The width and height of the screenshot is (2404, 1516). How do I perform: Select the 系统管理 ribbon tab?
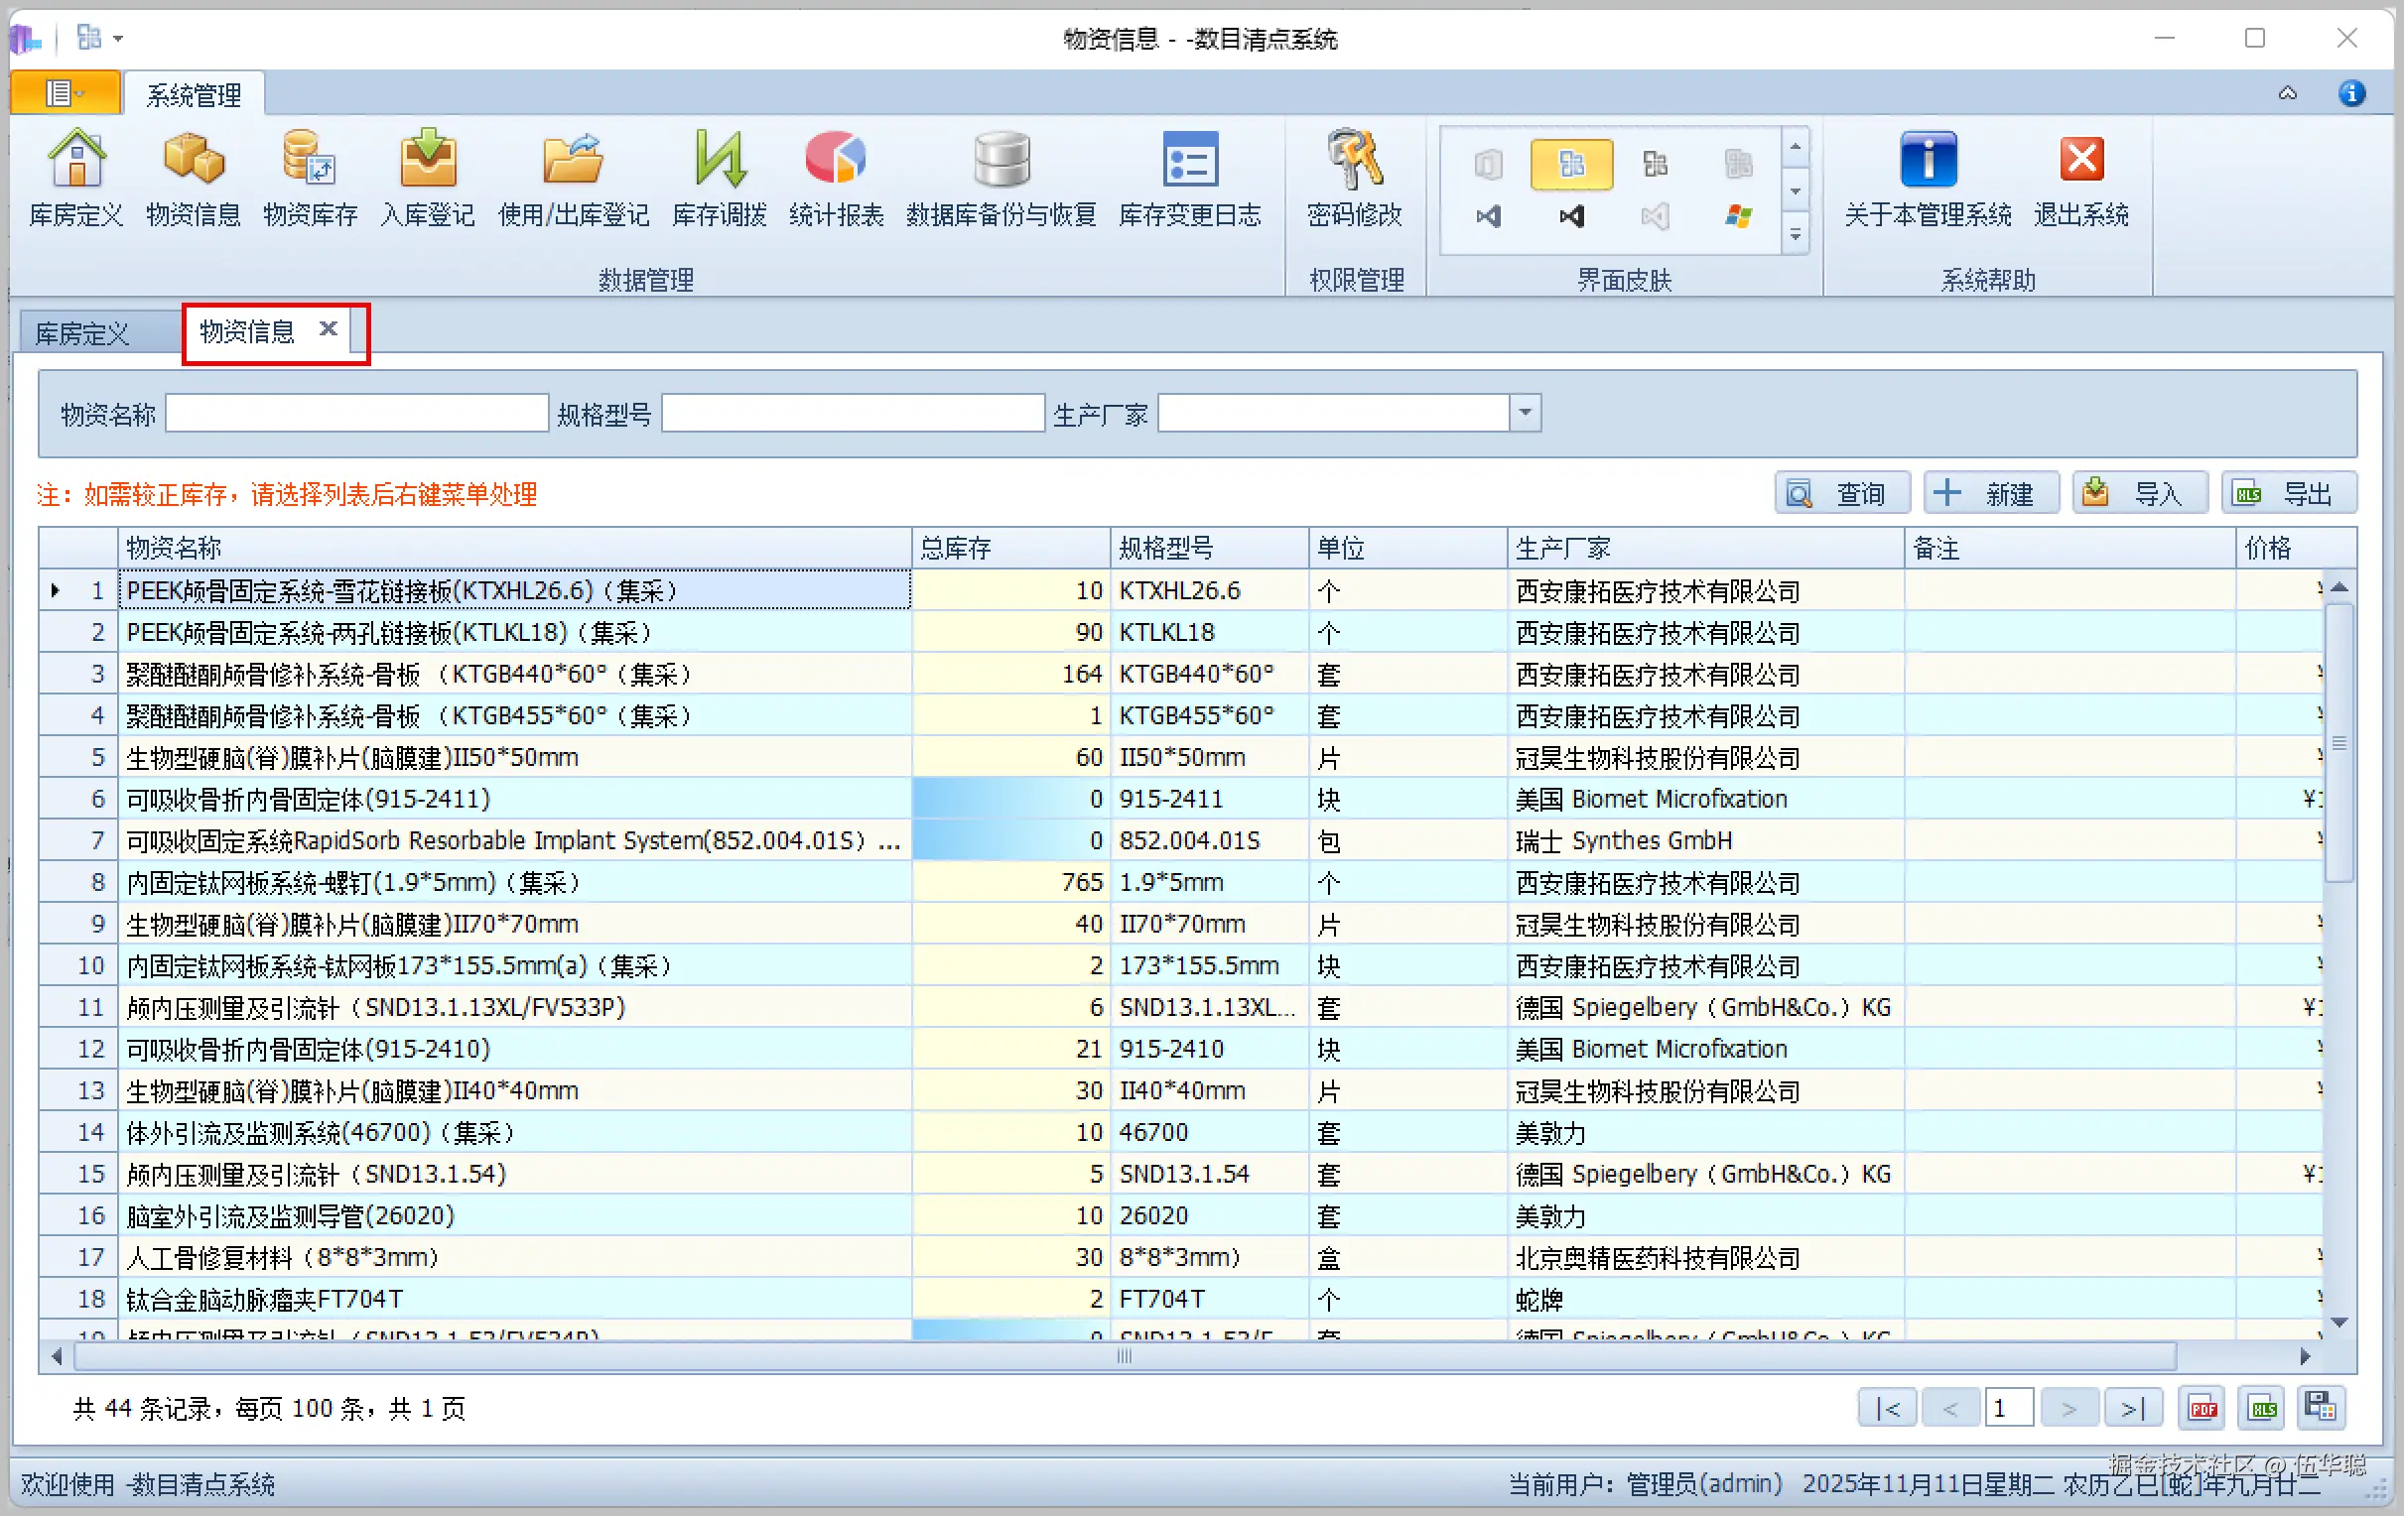click(194, 95)
